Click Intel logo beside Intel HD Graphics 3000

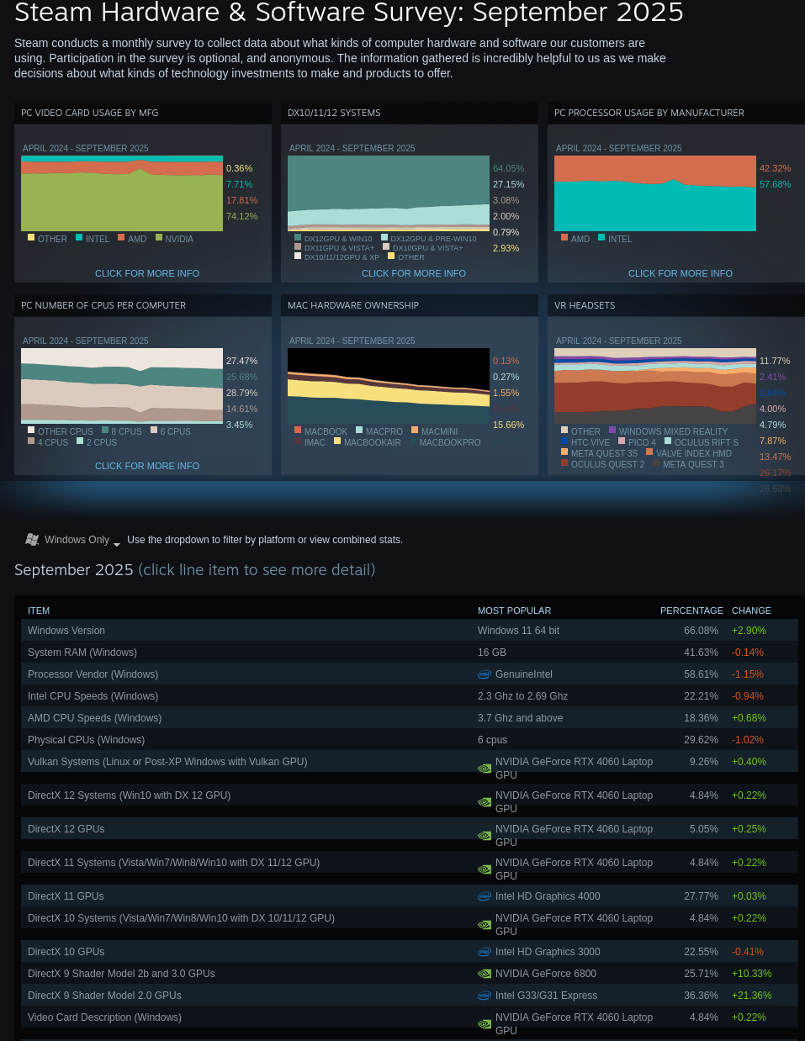[485, 952]
